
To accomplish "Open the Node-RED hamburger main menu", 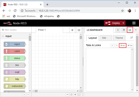I will tap(134, 23).
